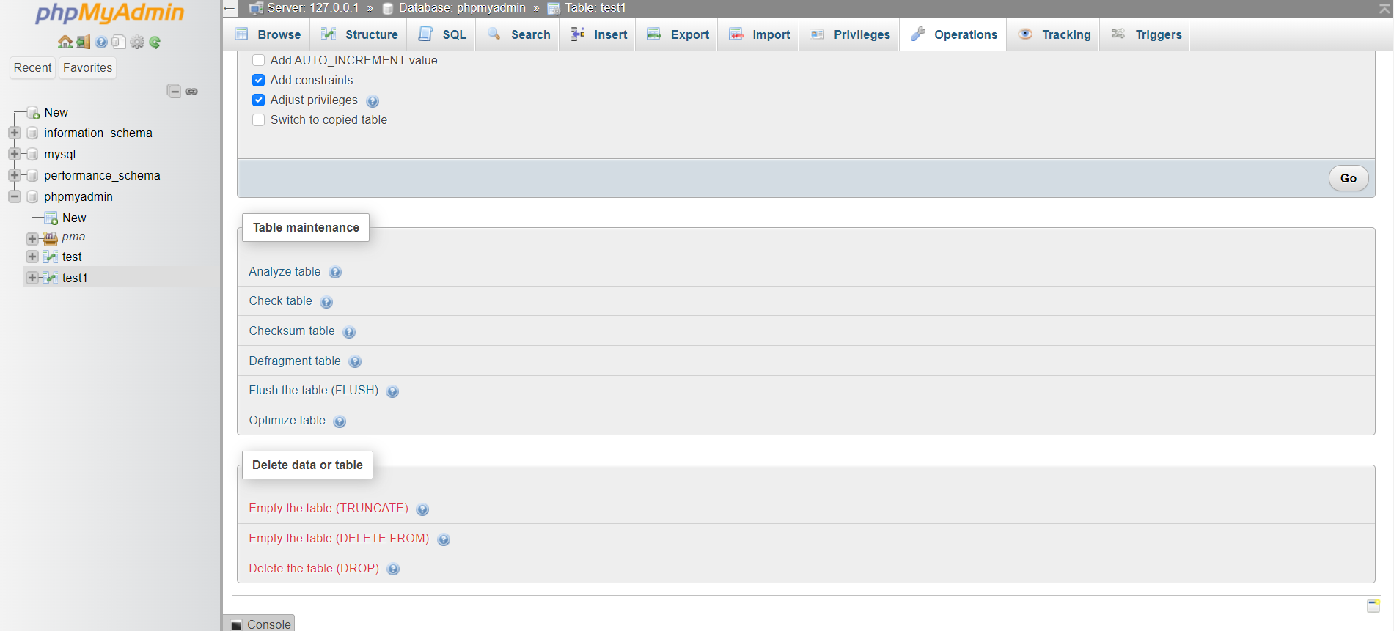The height and width of the screenshot is (631, 1394).
Task: Click help icon next to Flush the table
Action: click(x=392, y=391)
